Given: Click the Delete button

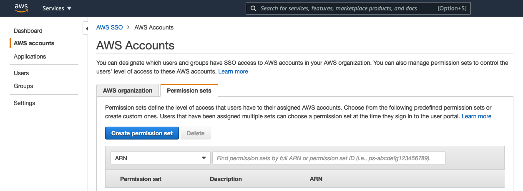Looking at the screenshot, I should tap(195, 133).
